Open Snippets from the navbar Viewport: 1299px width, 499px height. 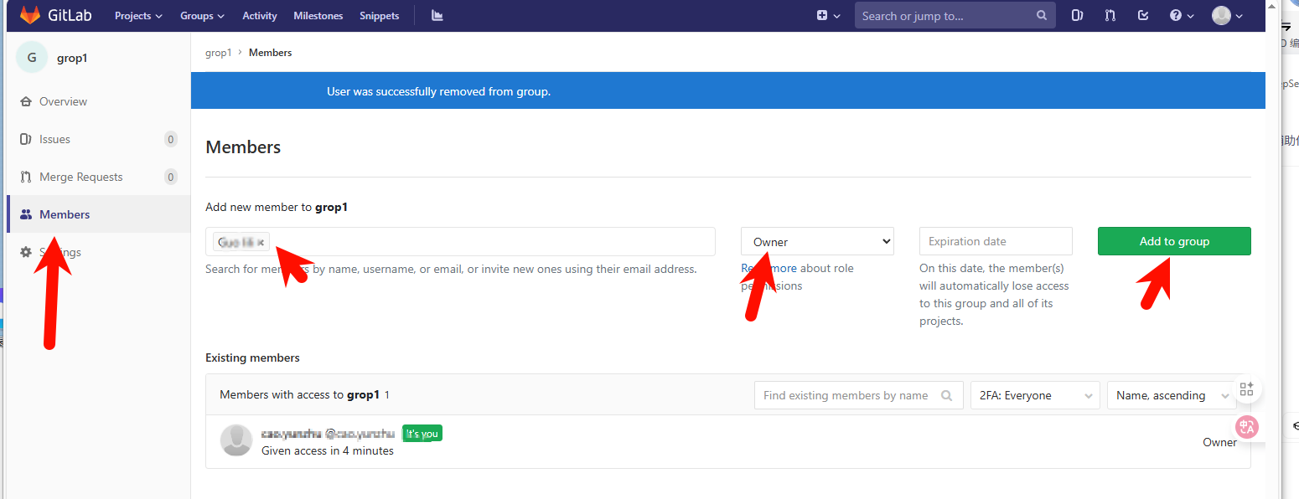(x=380, y=16)
